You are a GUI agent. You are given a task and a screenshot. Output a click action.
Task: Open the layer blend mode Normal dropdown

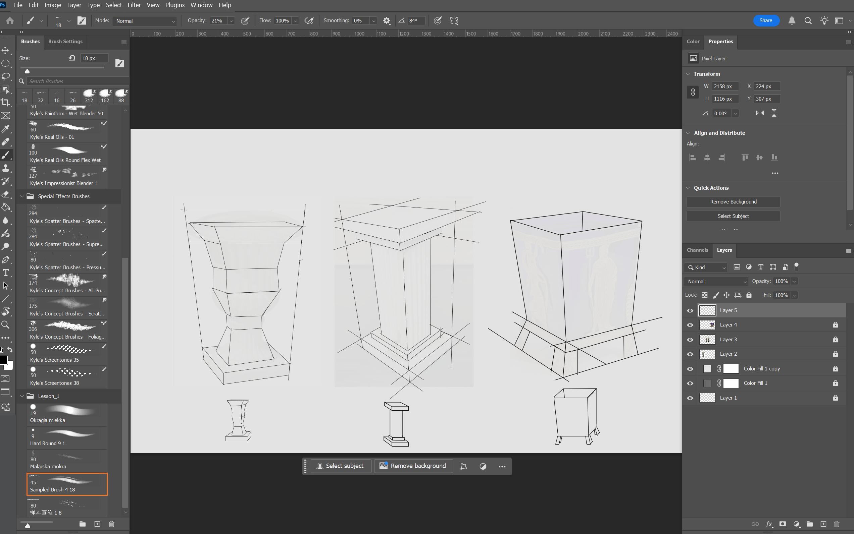(716, 282)
